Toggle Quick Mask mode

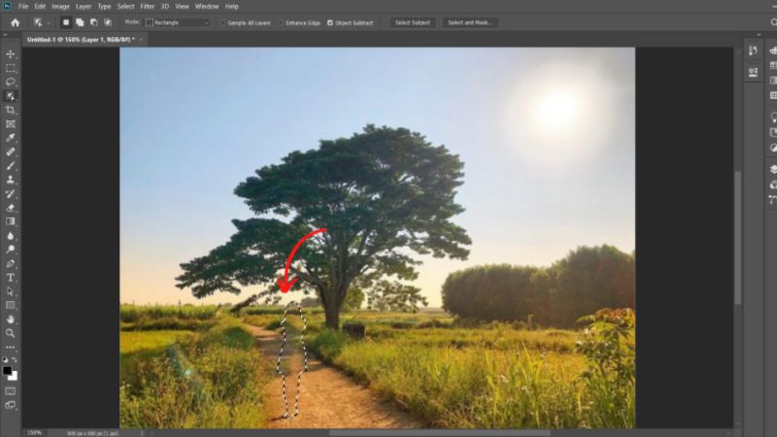tap(11, 391)
